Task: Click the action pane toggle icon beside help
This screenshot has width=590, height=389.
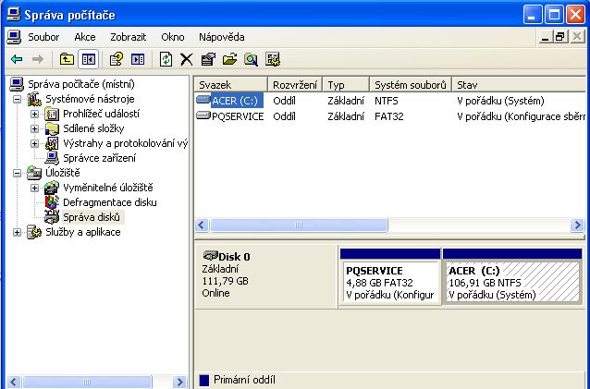Action: pos(138,59)
